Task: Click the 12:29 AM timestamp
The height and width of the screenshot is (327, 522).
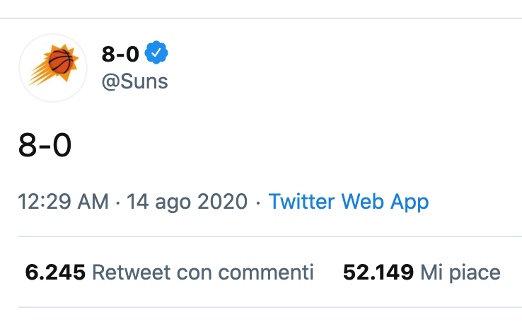Action: [x=63, y=202]
